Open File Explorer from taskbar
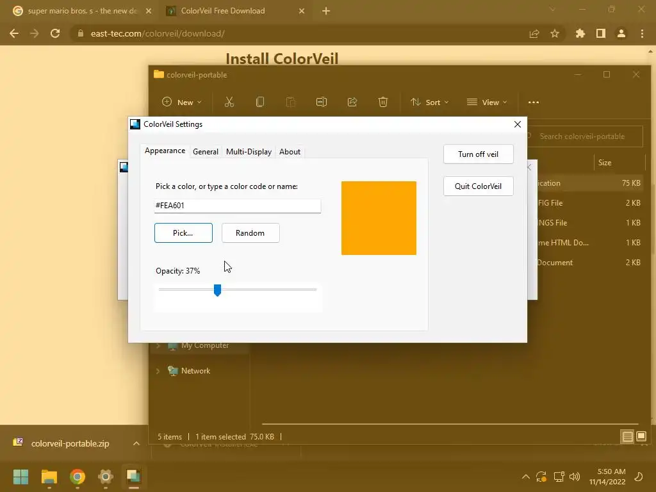 click(49, 477)
